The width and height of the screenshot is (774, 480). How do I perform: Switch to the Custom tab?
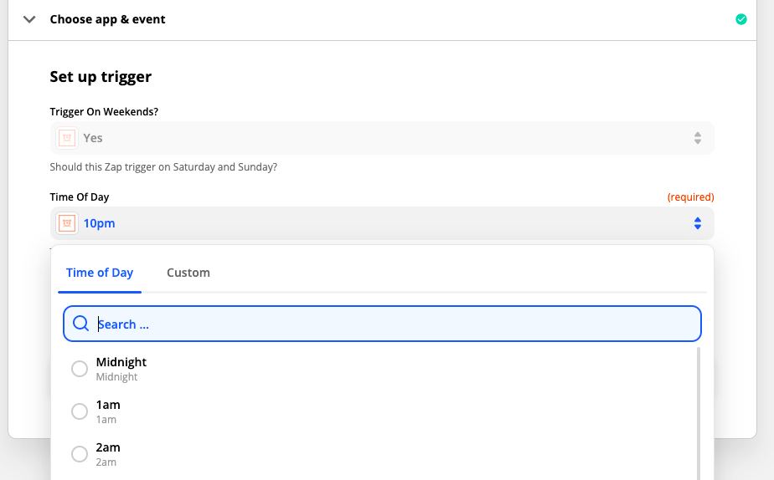(188, 273)
